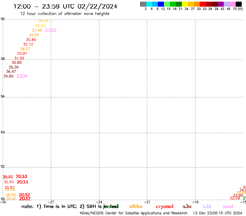Click the 'altika' satellite legend label
The image size is (246, 216).
pos(136,206)
